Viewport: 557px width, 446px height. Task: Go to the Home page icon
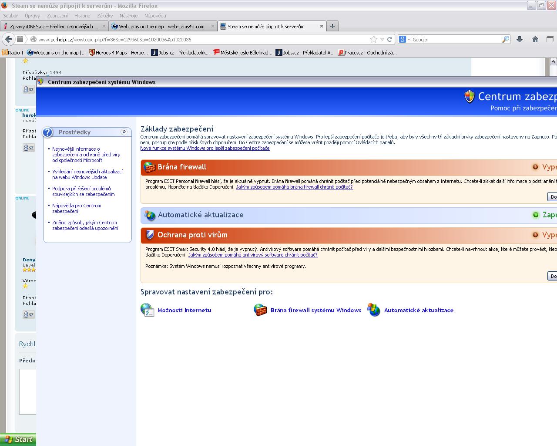tap(535, 39)
